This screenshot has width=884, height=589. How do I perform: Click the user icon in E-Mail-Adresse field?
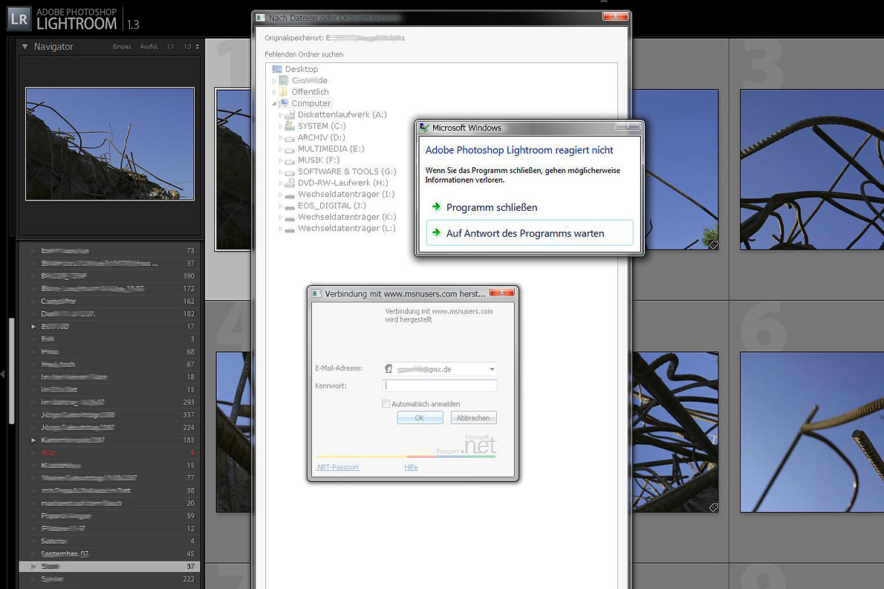[x=389, y=368]
